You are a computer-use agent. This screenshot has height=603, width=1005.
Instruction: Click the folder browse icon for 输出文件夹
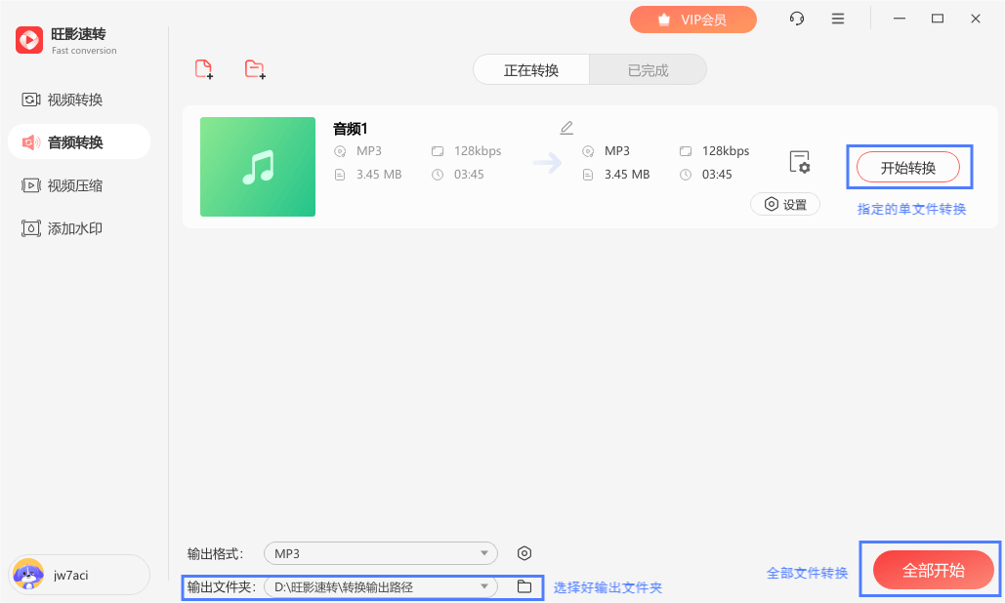click(524, 587)
